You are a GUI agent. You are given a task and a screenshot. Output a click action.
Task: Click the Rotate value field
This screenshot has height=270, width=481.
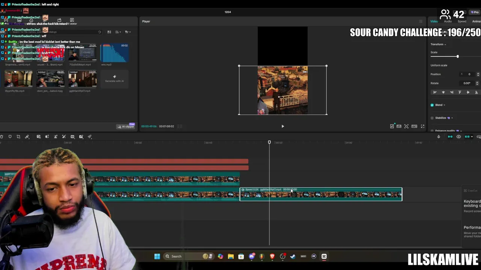[467, 83]
